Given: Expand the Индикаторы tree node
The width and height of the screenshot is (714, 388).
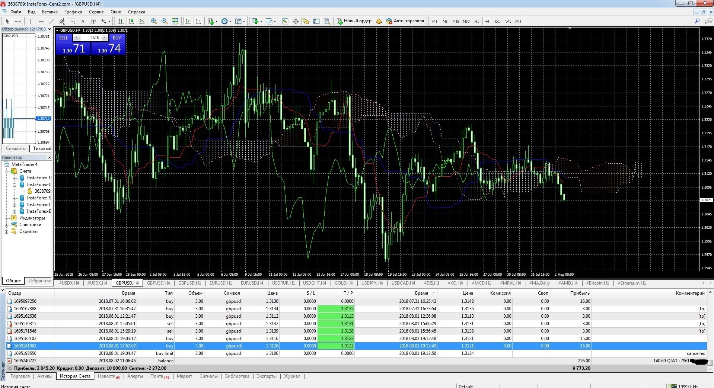Looking at the screenshot, I should click(7, 218).
